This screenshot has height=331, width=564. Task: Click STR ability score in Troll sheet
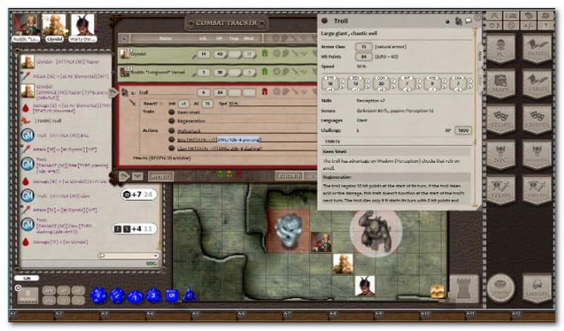(330, 84)
